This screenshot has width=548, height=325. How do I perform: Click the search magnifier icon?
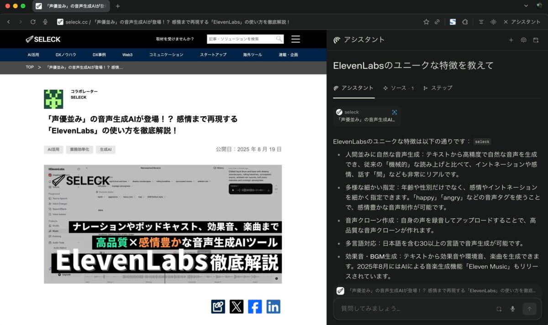coord(279,39)
